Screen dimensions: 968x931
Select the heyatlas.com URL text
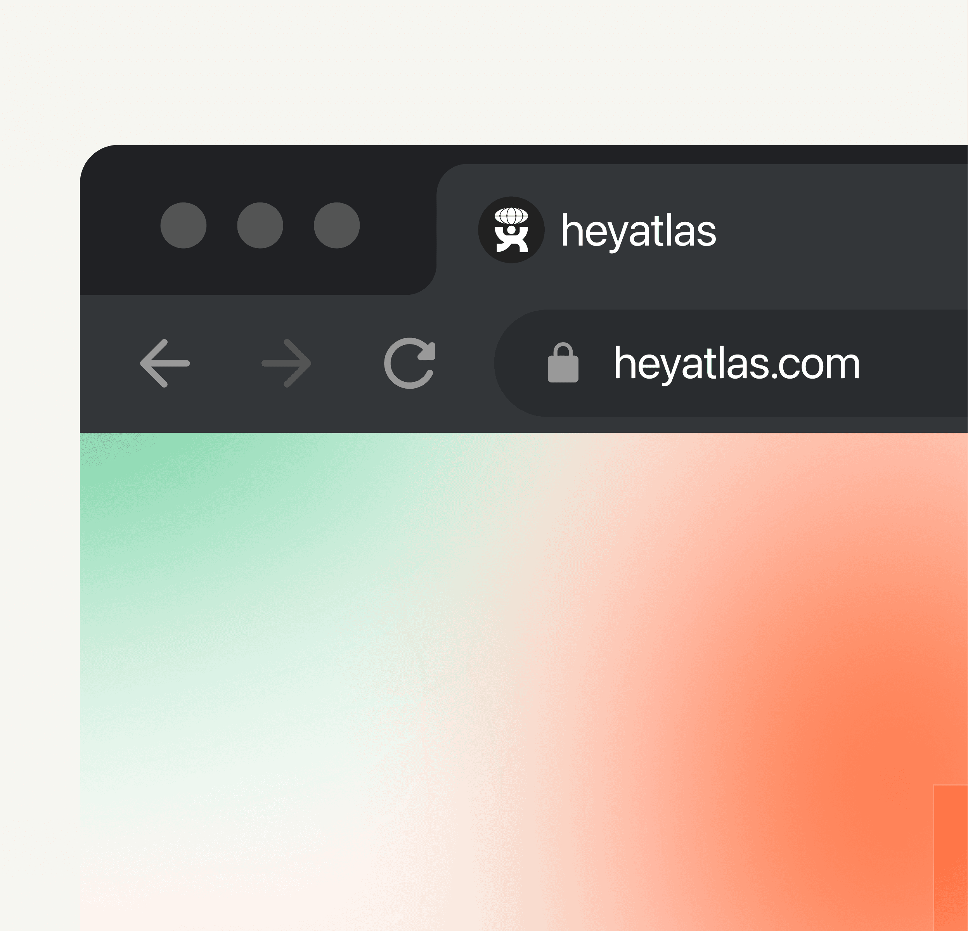[737, 363]
